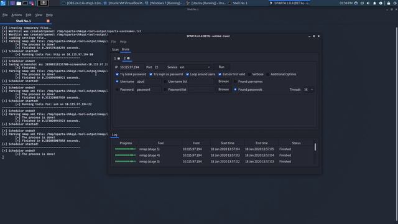Open the file manager launcher in panel
The image size is (398, 224).
(x=19, y=3)
